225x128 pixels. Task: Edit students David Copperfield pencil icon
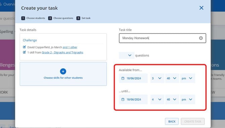click(x=25, y=47)
